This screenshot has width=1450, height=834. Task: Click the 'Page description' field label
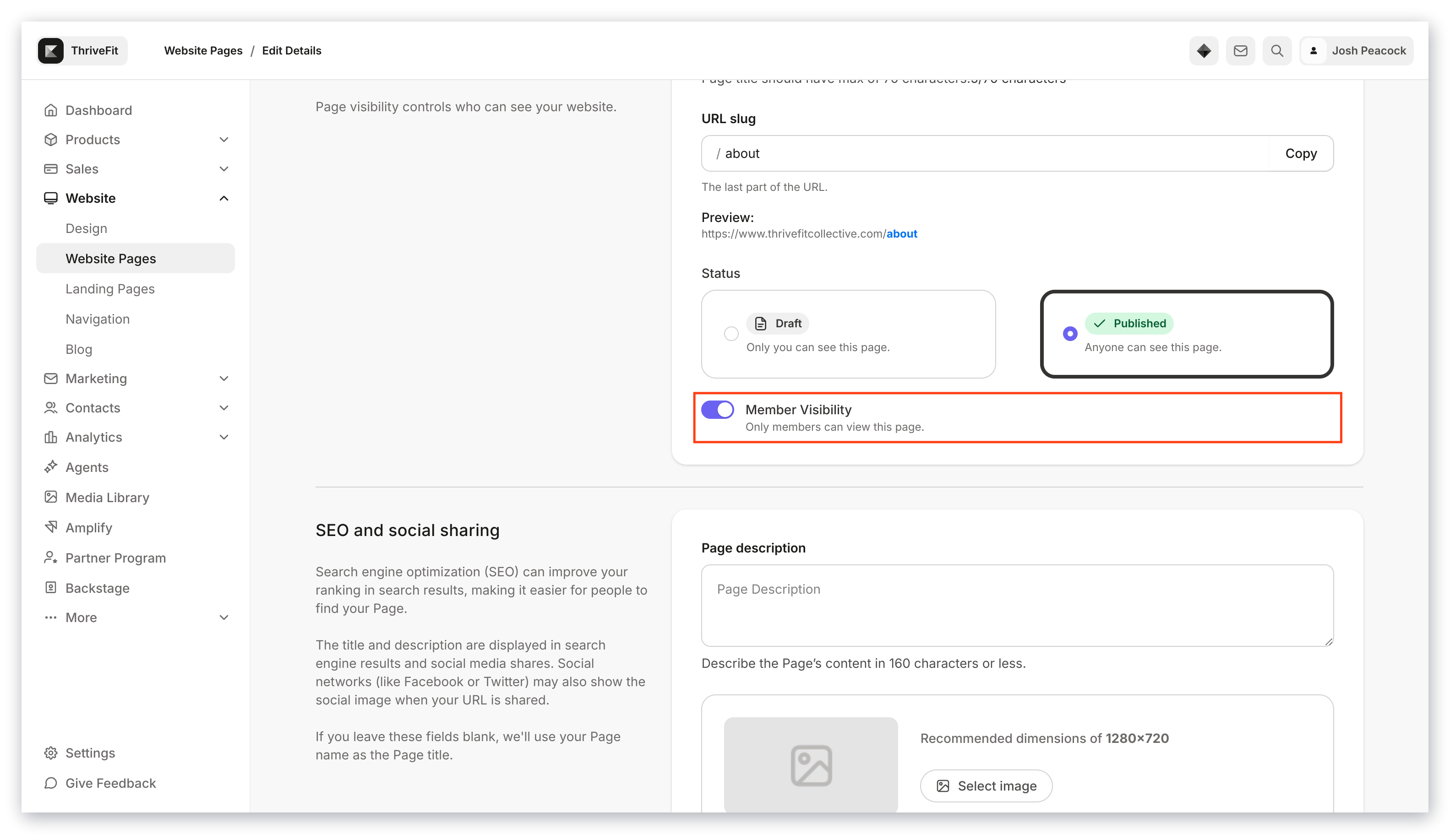point(754,547)
